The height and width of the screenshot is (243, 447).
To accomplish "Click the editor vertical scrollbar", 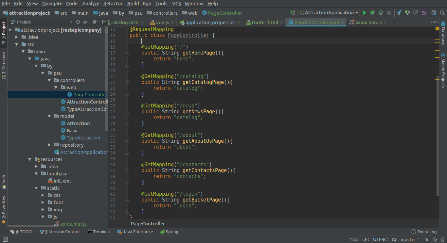I will click(437, 136).
